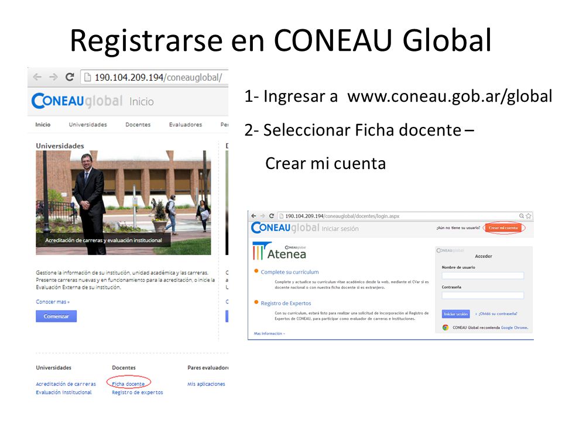Click the 'Acceder' heading text
The width and height of the screenshot is (562, 421).
tap(483, 256)
